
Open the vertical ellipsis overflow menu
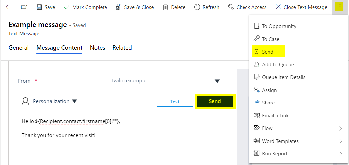[339, 7]
